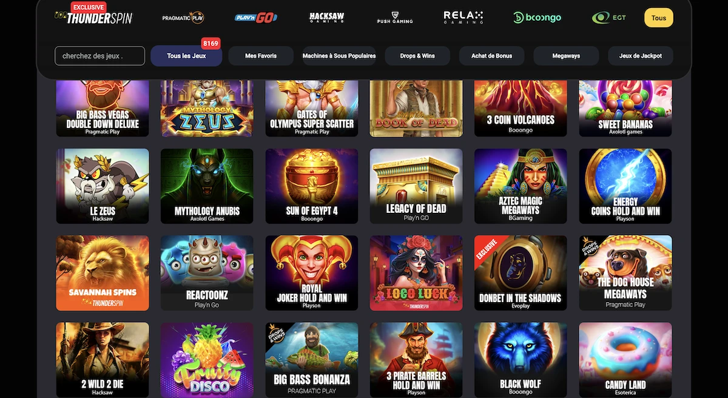728x398 pixels.
Task: Open the Drops & Wins category
Action: click(x=417, y=56)
